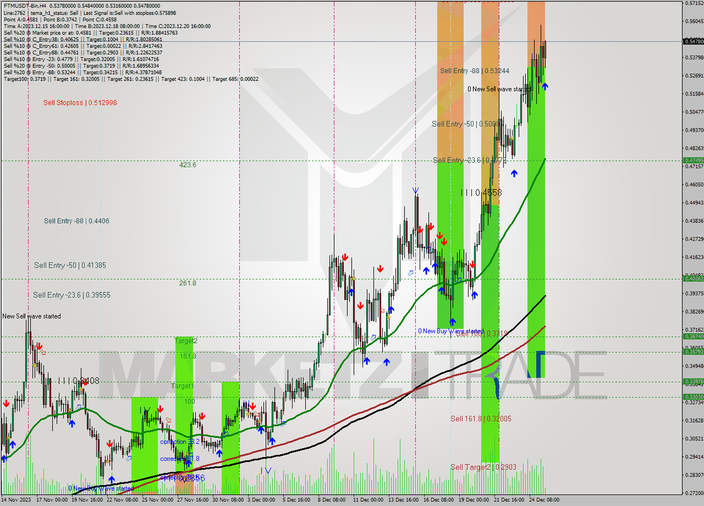The width and height of the screenshot is (704, 506).
Task: Click the '19 Dec 00:00' time axis label
Action: (474, 500)
